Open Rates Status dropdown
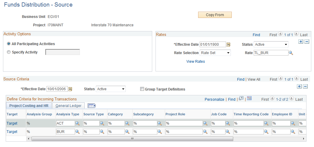Image resolution: width=314 pixels, height=147 pixels. pyautogui.click(x=271, y=45)
